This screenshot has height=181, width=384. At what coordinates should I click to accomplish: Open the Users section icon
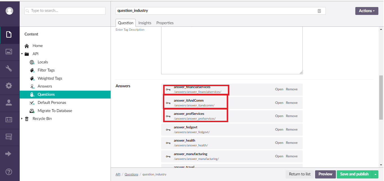pyautogui.click(x=9, y=102)
